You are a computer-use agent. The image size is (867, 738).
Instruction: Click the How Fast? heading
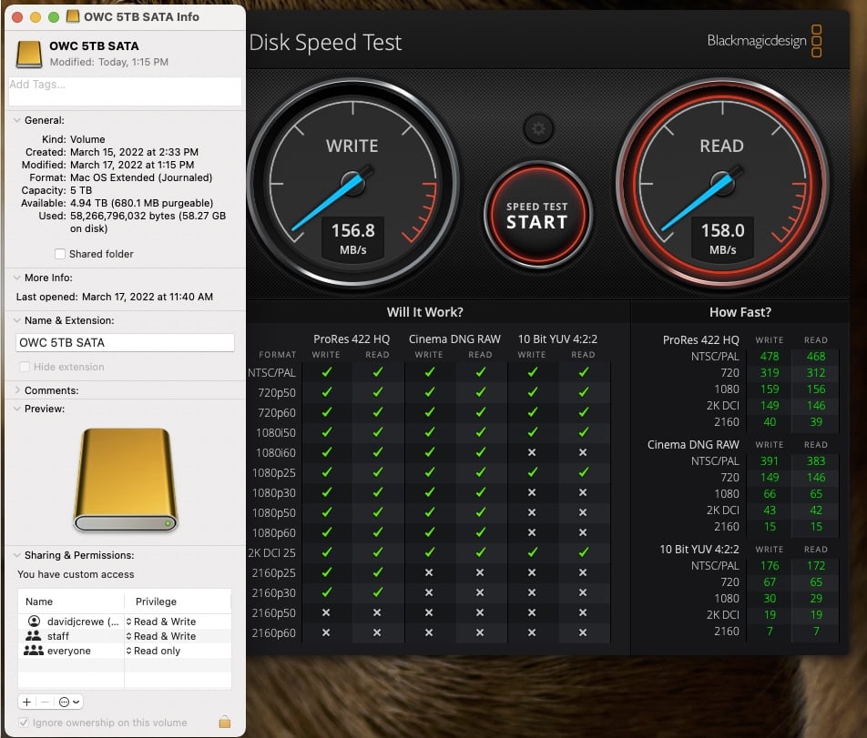pyautogui.click(x=739, y=312)
